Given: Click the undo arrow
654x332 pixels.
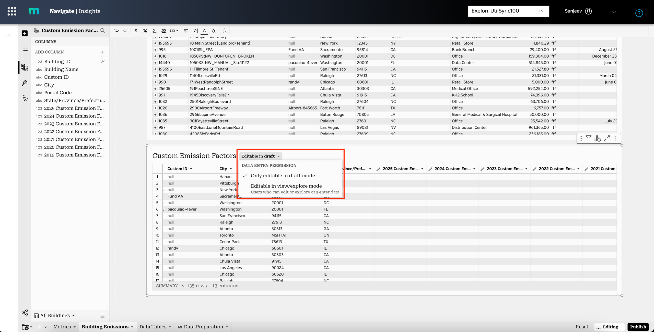Looking at the screenshot, I should 116,31.
